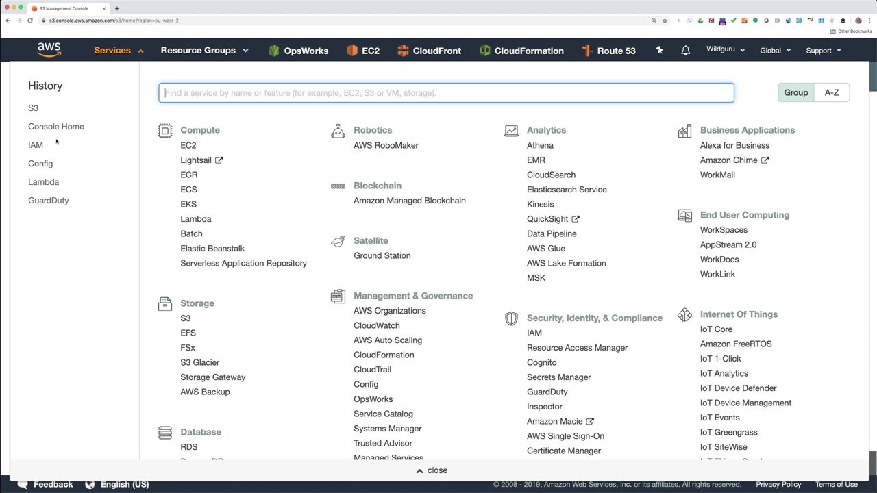
Task: Open GuardDuty from History
Action: coord(49,201)
